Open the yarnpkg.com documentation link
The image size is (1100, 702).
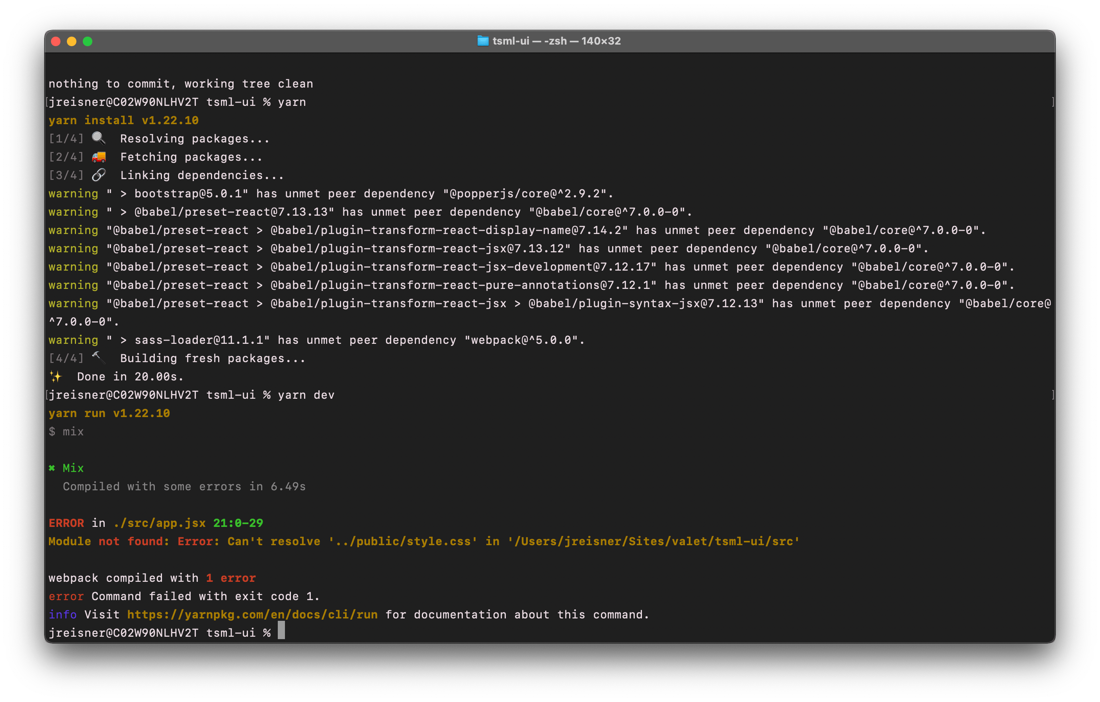[252, 614]
